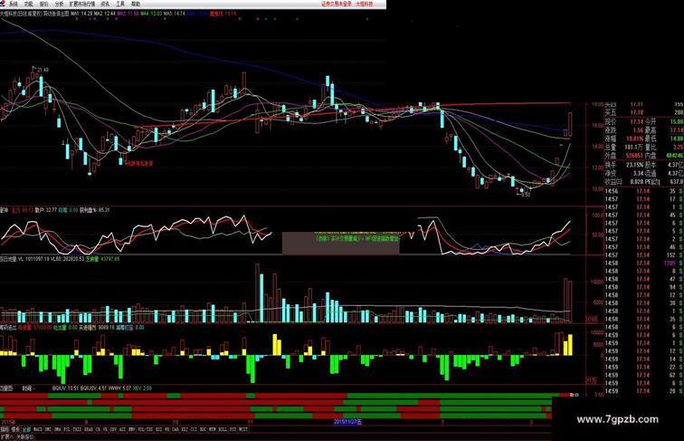Switch to BOLL indicator tab
Viewport: 684px width, 441px height.
point(222,429)
